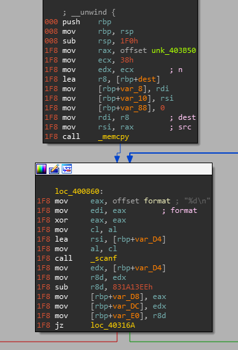Click the unk_403B50 offset reference
Image resolution: width=238 pixels, height=350 pixels.
(x=174, y=50)
